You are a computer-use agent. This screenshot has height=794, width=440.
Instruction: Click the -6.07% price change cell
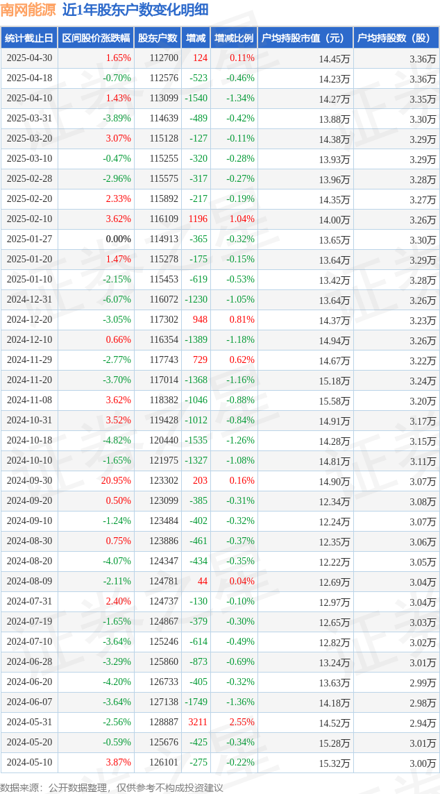point(117,299)
